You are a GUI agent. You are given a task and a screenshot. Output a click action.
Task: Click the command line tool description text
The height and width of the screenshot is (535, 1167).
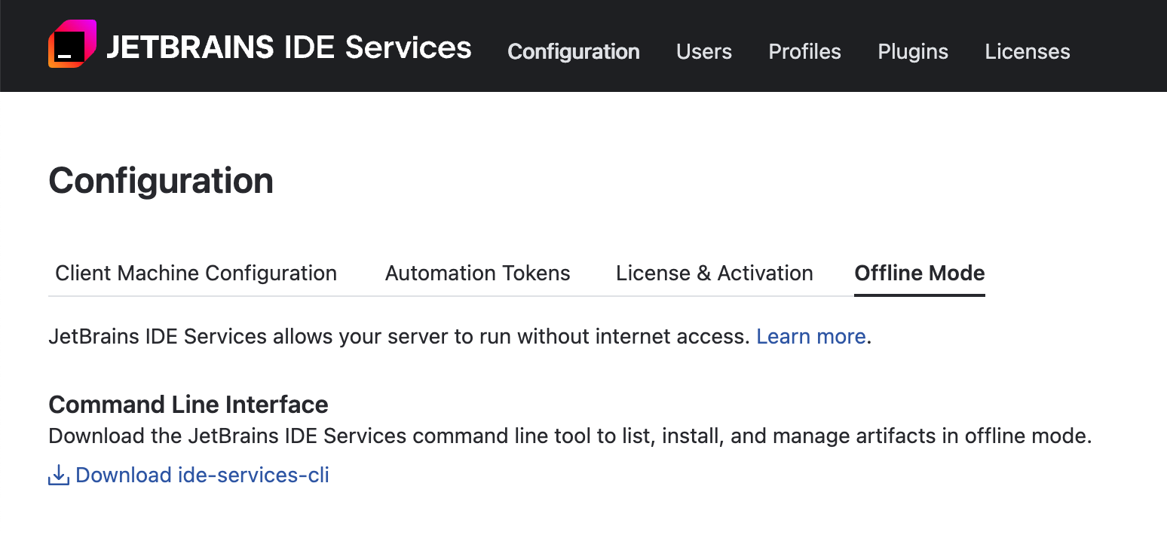tap(569, 436)
